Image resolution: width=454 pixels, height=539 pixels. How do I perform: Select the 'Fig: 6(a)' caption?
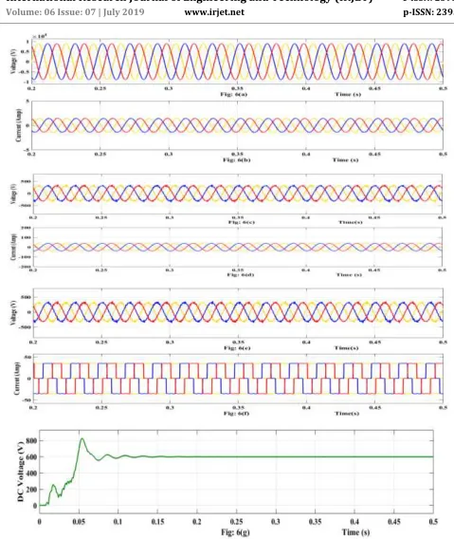point(234,94)
